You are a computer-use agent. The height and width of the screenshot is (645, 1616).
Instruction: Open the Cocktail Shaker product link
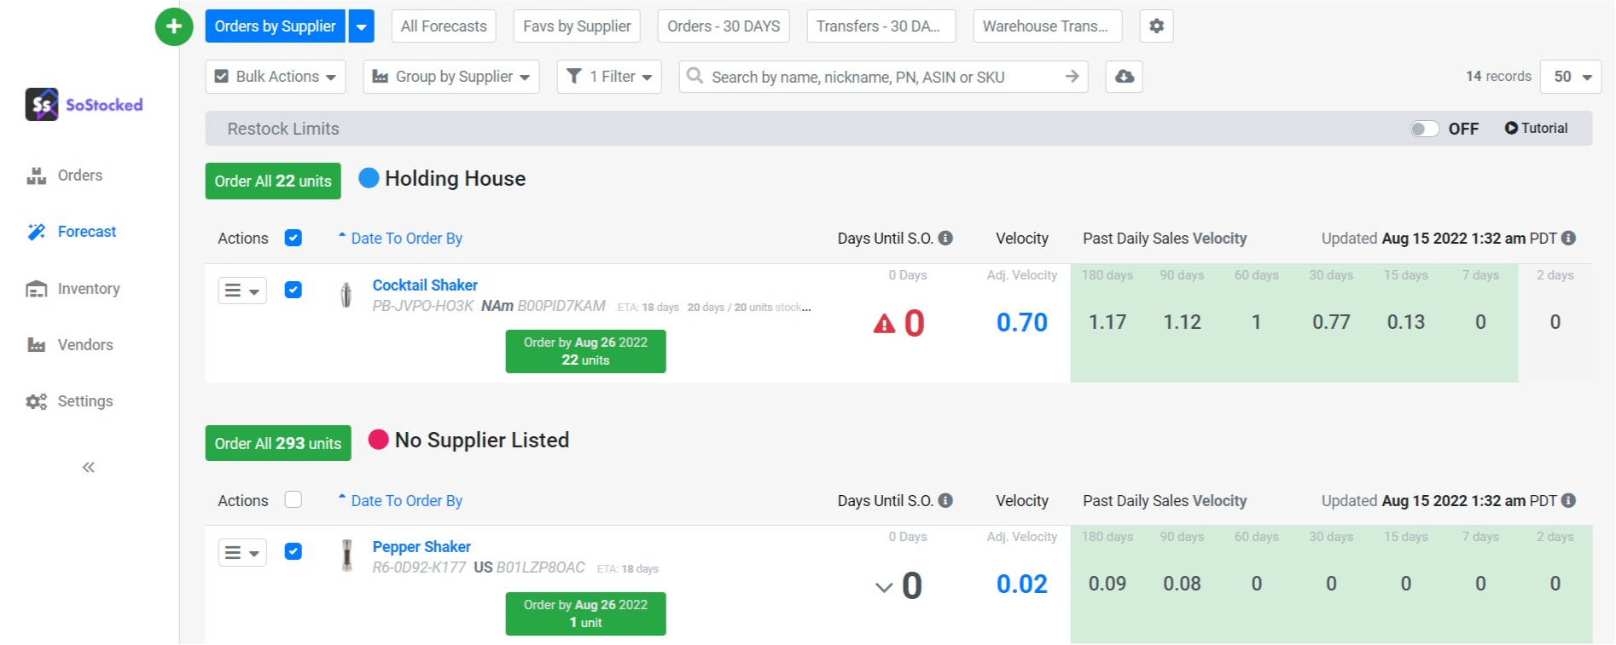[x=425, y=285]
